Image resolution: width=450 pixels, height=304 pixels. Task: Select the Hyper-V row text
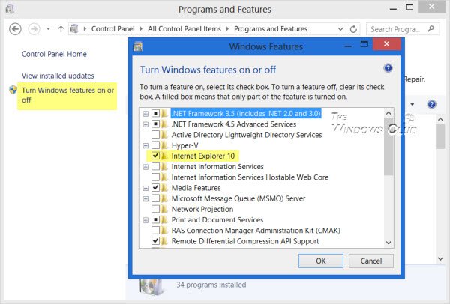click(x=184, y=145)
